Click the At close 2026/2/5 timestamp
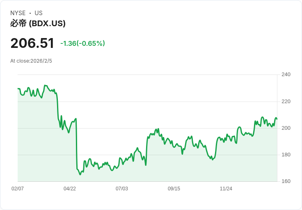This screenshot has width=302, height=210. click(31, 61)
